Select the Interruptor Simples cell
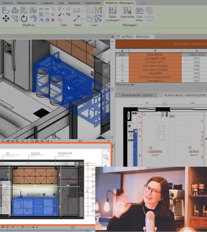The image size is (207, 232). [155, 70]
